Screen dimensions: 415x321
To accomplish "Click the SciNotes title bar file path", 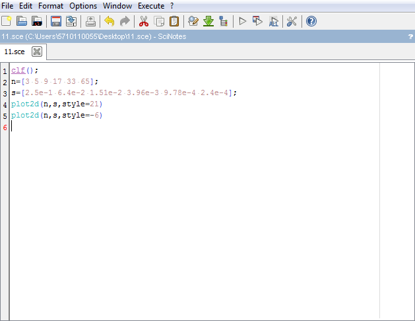I will click(88, 36).
